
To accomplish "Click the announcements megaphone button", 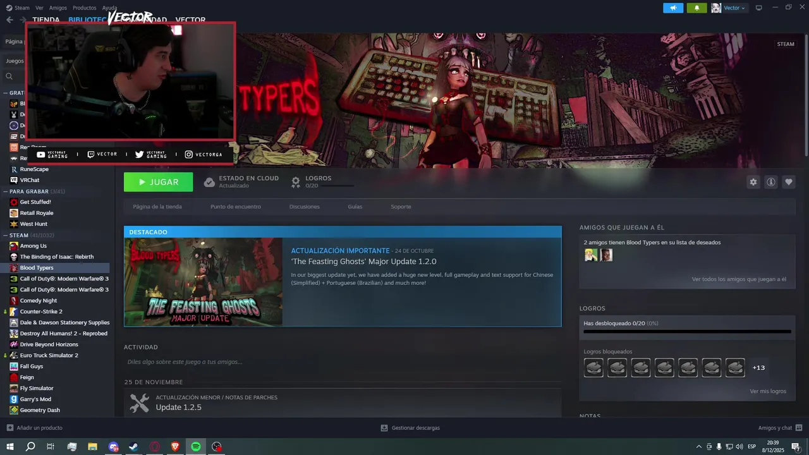I will pyautogui.click(x=673, y=8).
